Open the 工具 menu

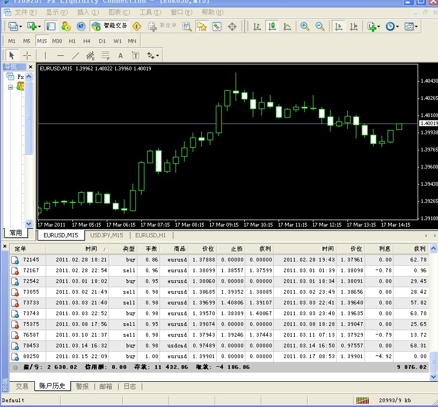149,12
